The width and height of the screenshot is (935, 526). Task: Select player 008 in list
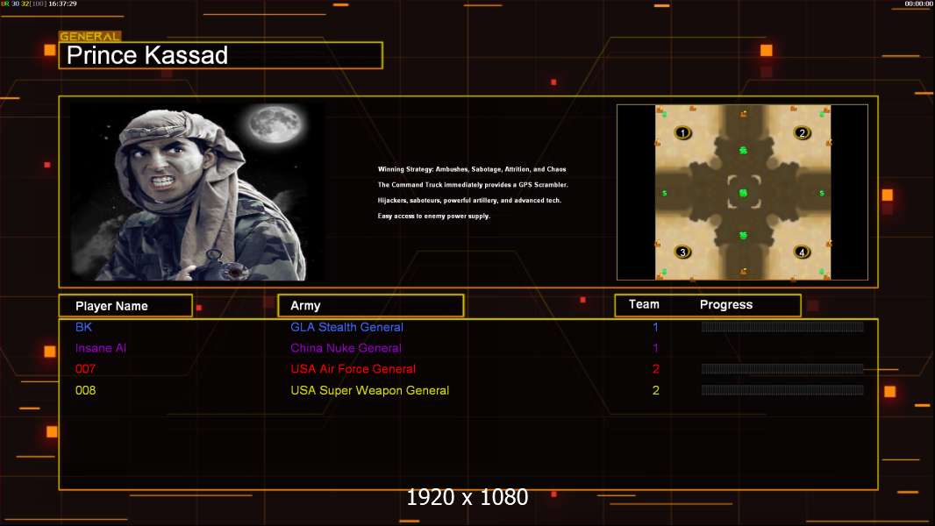(x=85, y=390)
